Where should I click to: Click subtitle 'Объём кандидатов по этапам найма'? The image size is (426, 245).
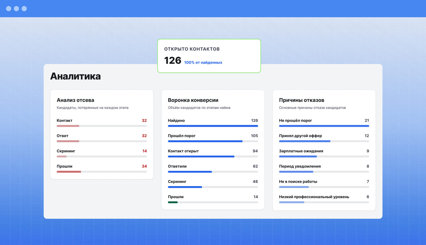[199, 108]
